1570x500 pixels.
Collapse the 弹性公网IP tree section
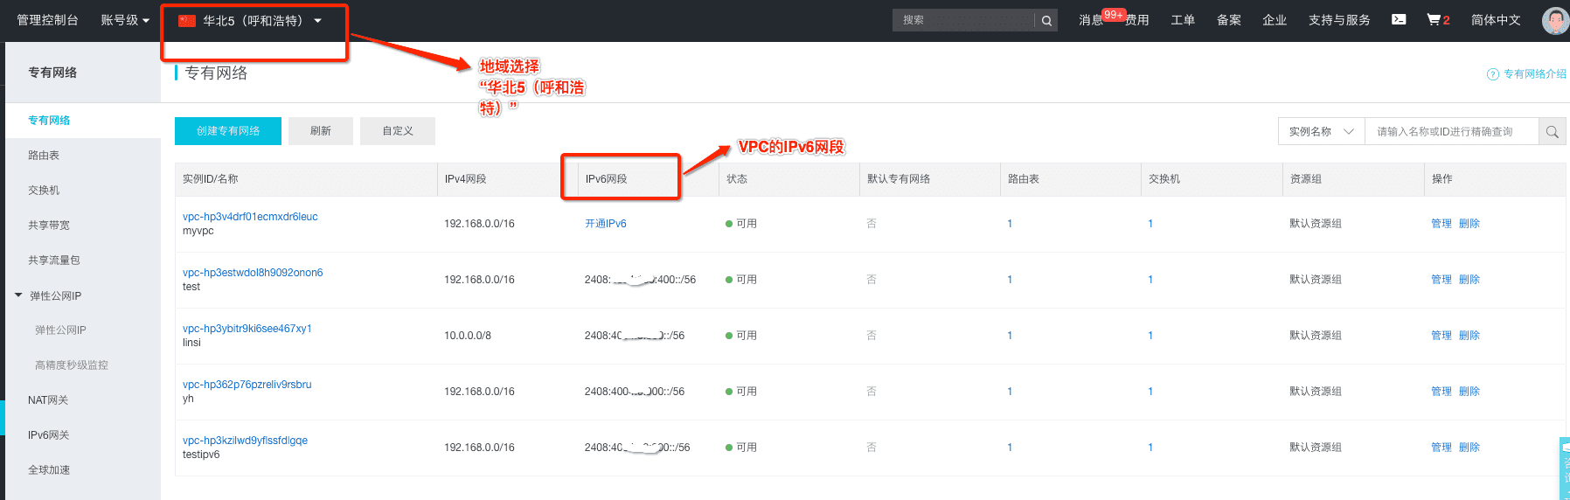point(18,295)
